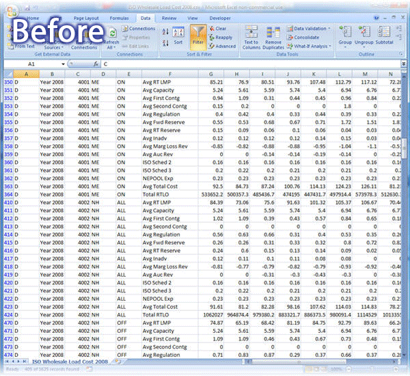The width and height of the screenshot is (410, 376).
Task: Click Text to Columns
Action: (x=251, y=38)
